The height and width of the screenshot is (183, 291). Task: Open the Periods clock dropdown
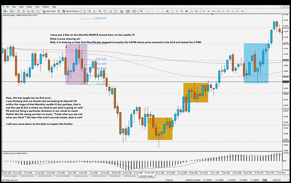[129, 11]
